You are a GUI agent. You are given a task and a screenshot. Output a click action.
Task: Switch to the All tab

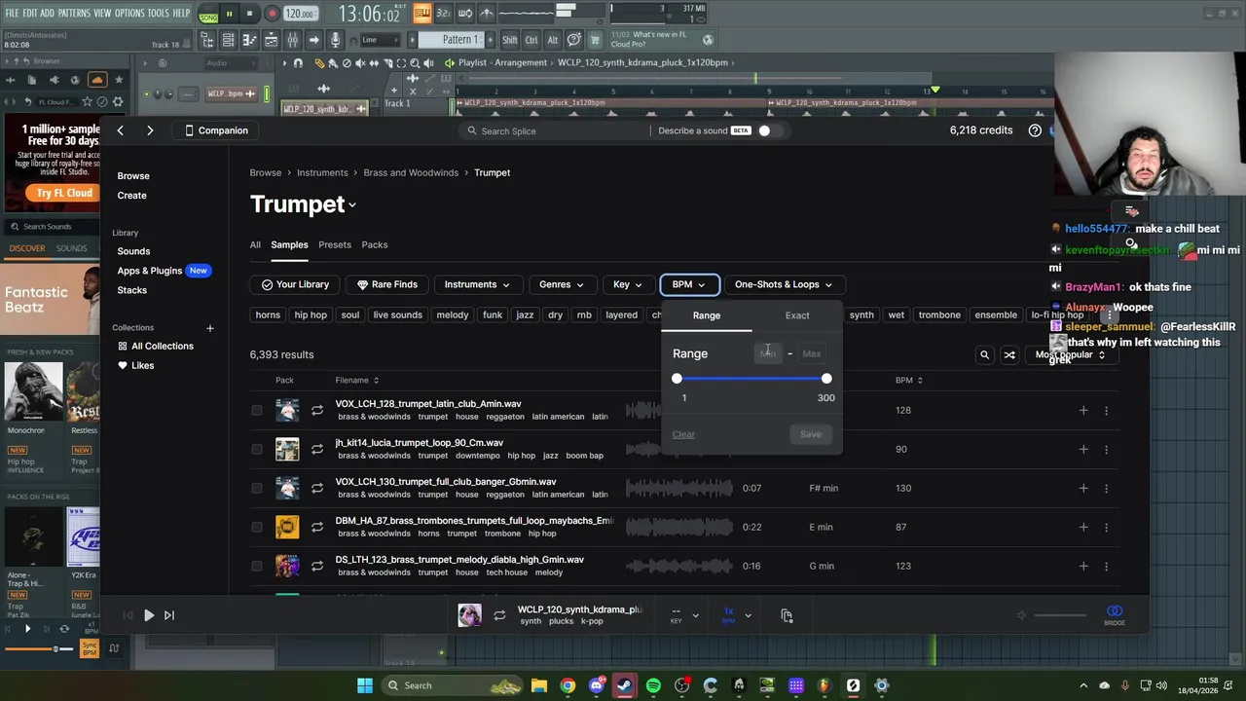pyautogui.click(x=255, y=244)
